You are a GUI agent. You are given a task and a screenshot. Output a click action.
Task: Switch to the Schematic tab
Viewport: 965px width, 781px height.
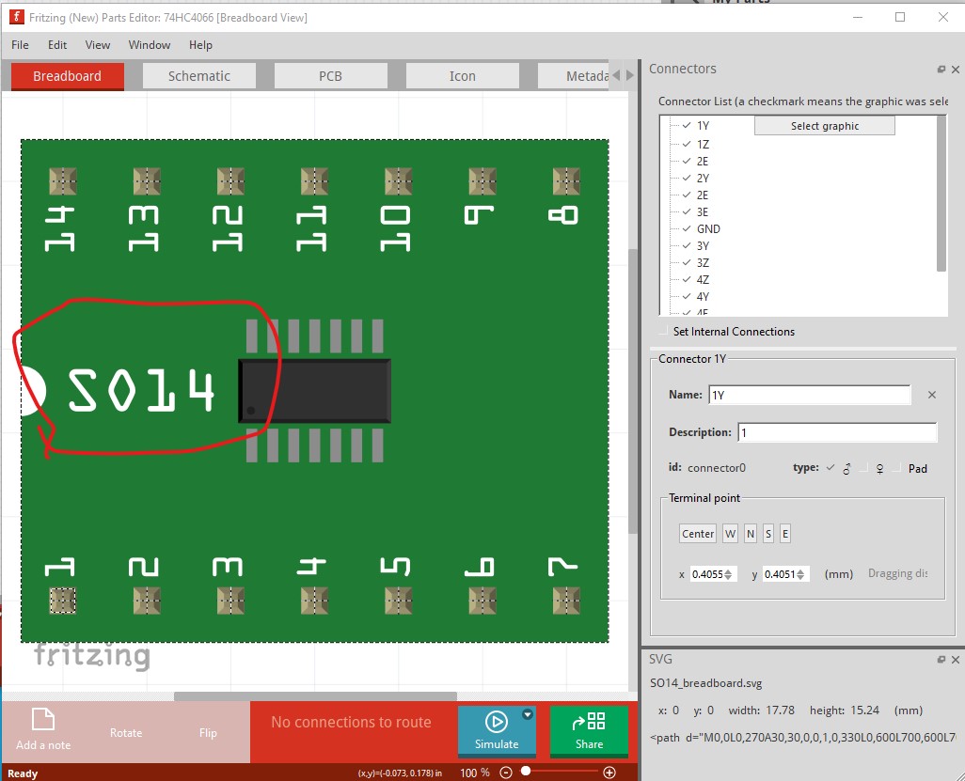pos(198,76)
